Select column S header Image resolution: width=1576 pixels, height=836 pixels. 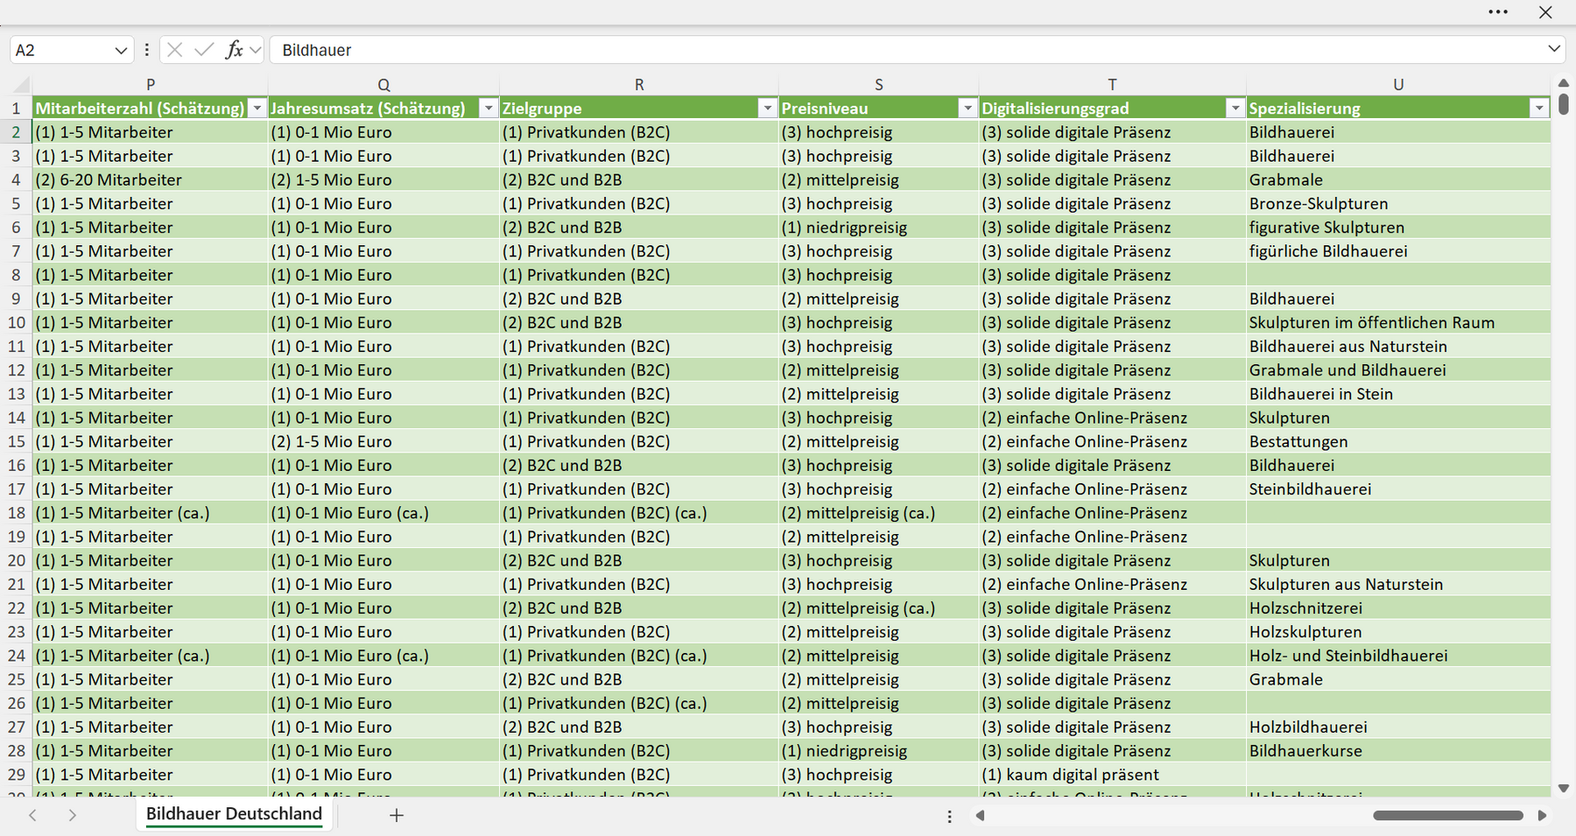(879, 85)
